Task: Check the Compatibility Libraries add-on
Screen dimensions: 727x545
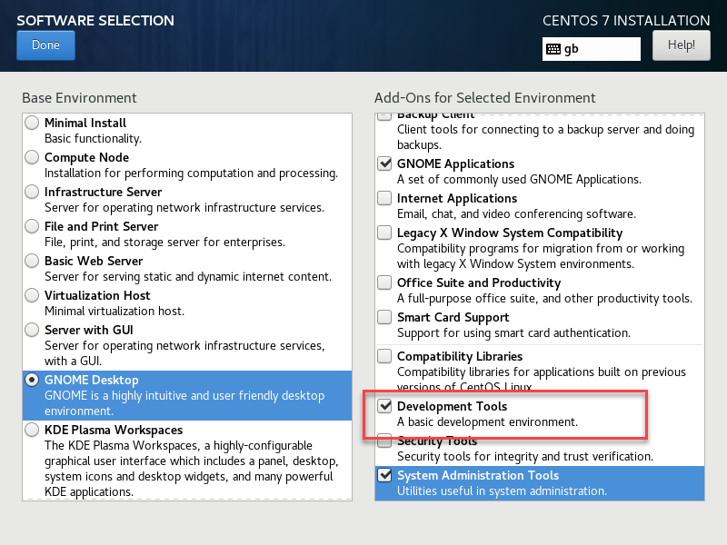Action: click(384, 356)
